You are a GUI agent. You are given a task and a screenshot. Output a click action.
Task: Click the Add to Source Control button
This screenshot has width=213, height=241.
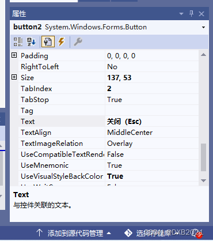pyautogui.click(x=74, y=233)
